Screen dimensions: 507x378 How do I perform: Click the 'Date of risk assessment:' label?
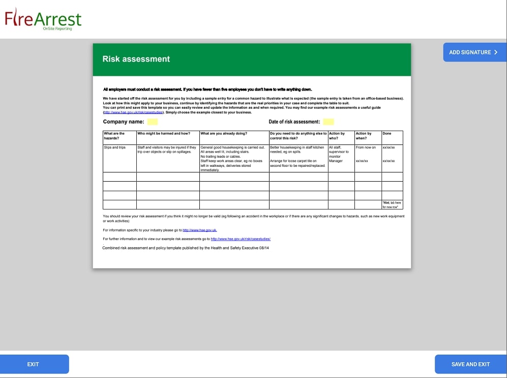pyautogui.click(x=294, y=122)
